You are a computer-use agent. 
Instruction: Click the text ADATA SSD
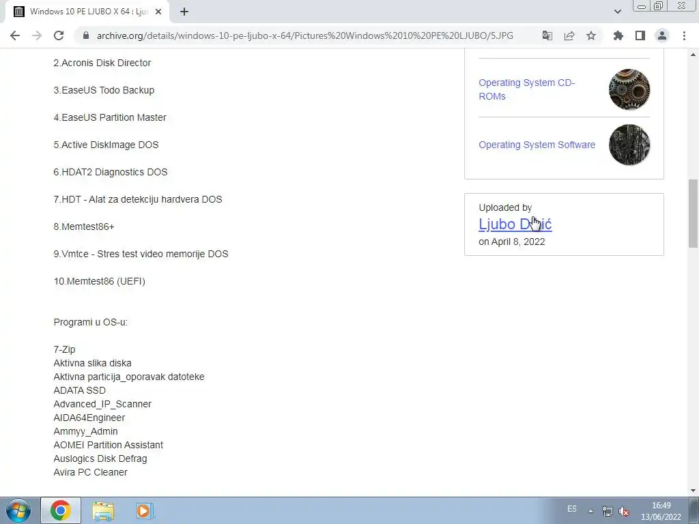tap(79, 390)
